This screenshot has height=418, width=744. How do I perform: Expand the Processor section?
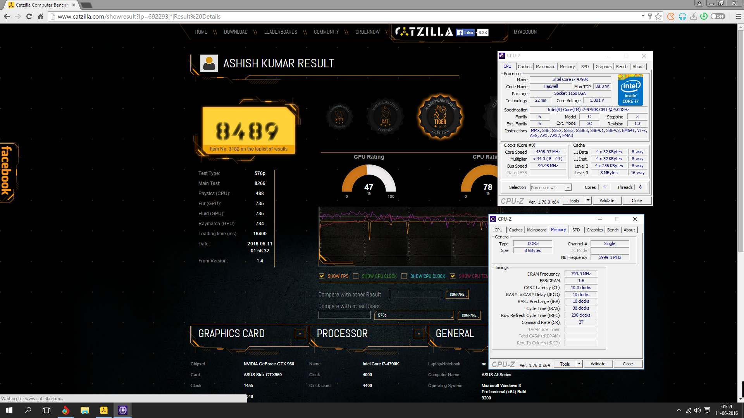419,334
